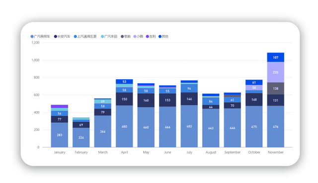Click the 800 y-axis value

click(36, 77)
